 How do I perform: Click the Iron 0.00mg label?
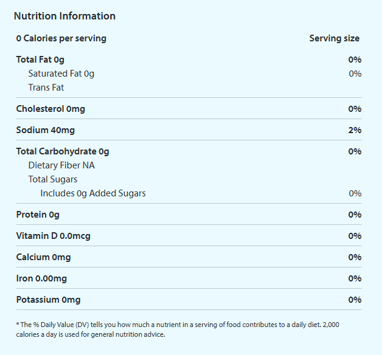pos(41,278)
